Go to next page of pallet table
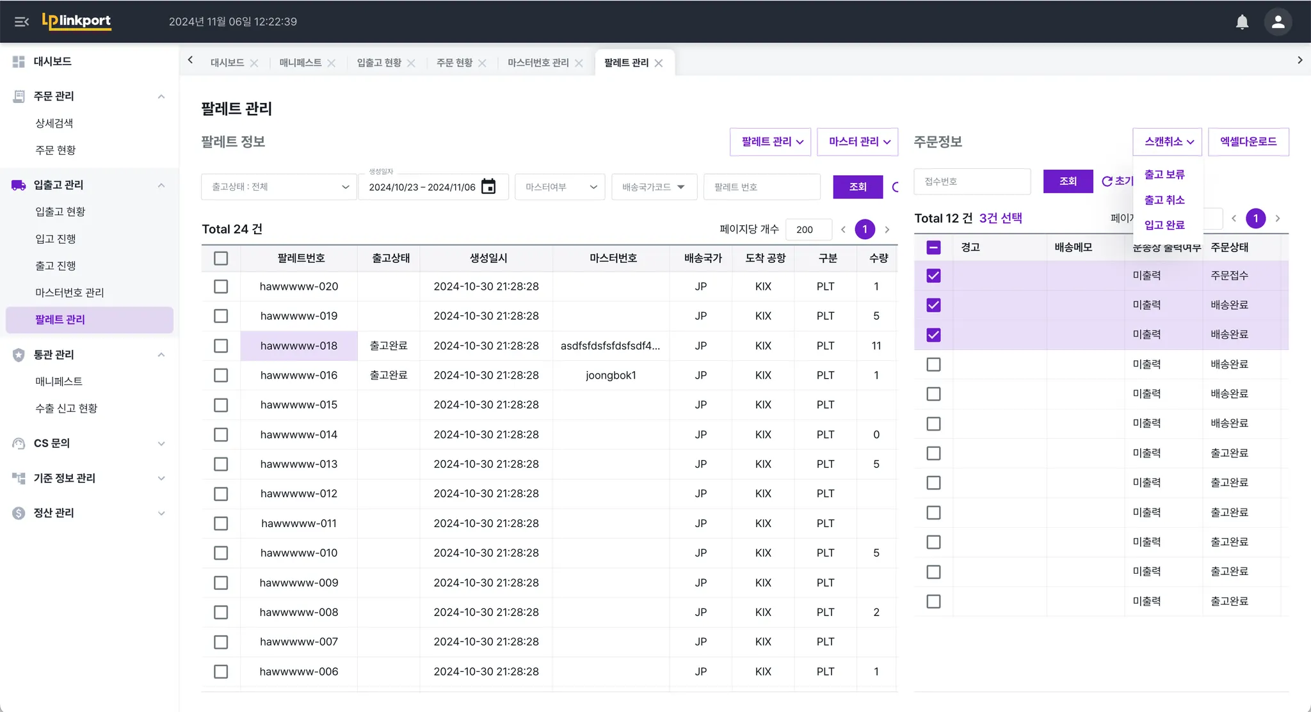 (887, 229)
